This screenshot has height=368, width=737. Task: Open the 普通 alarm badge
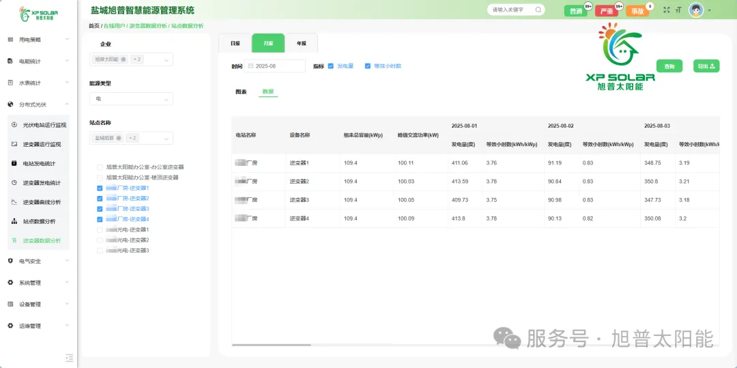(576, 12)
